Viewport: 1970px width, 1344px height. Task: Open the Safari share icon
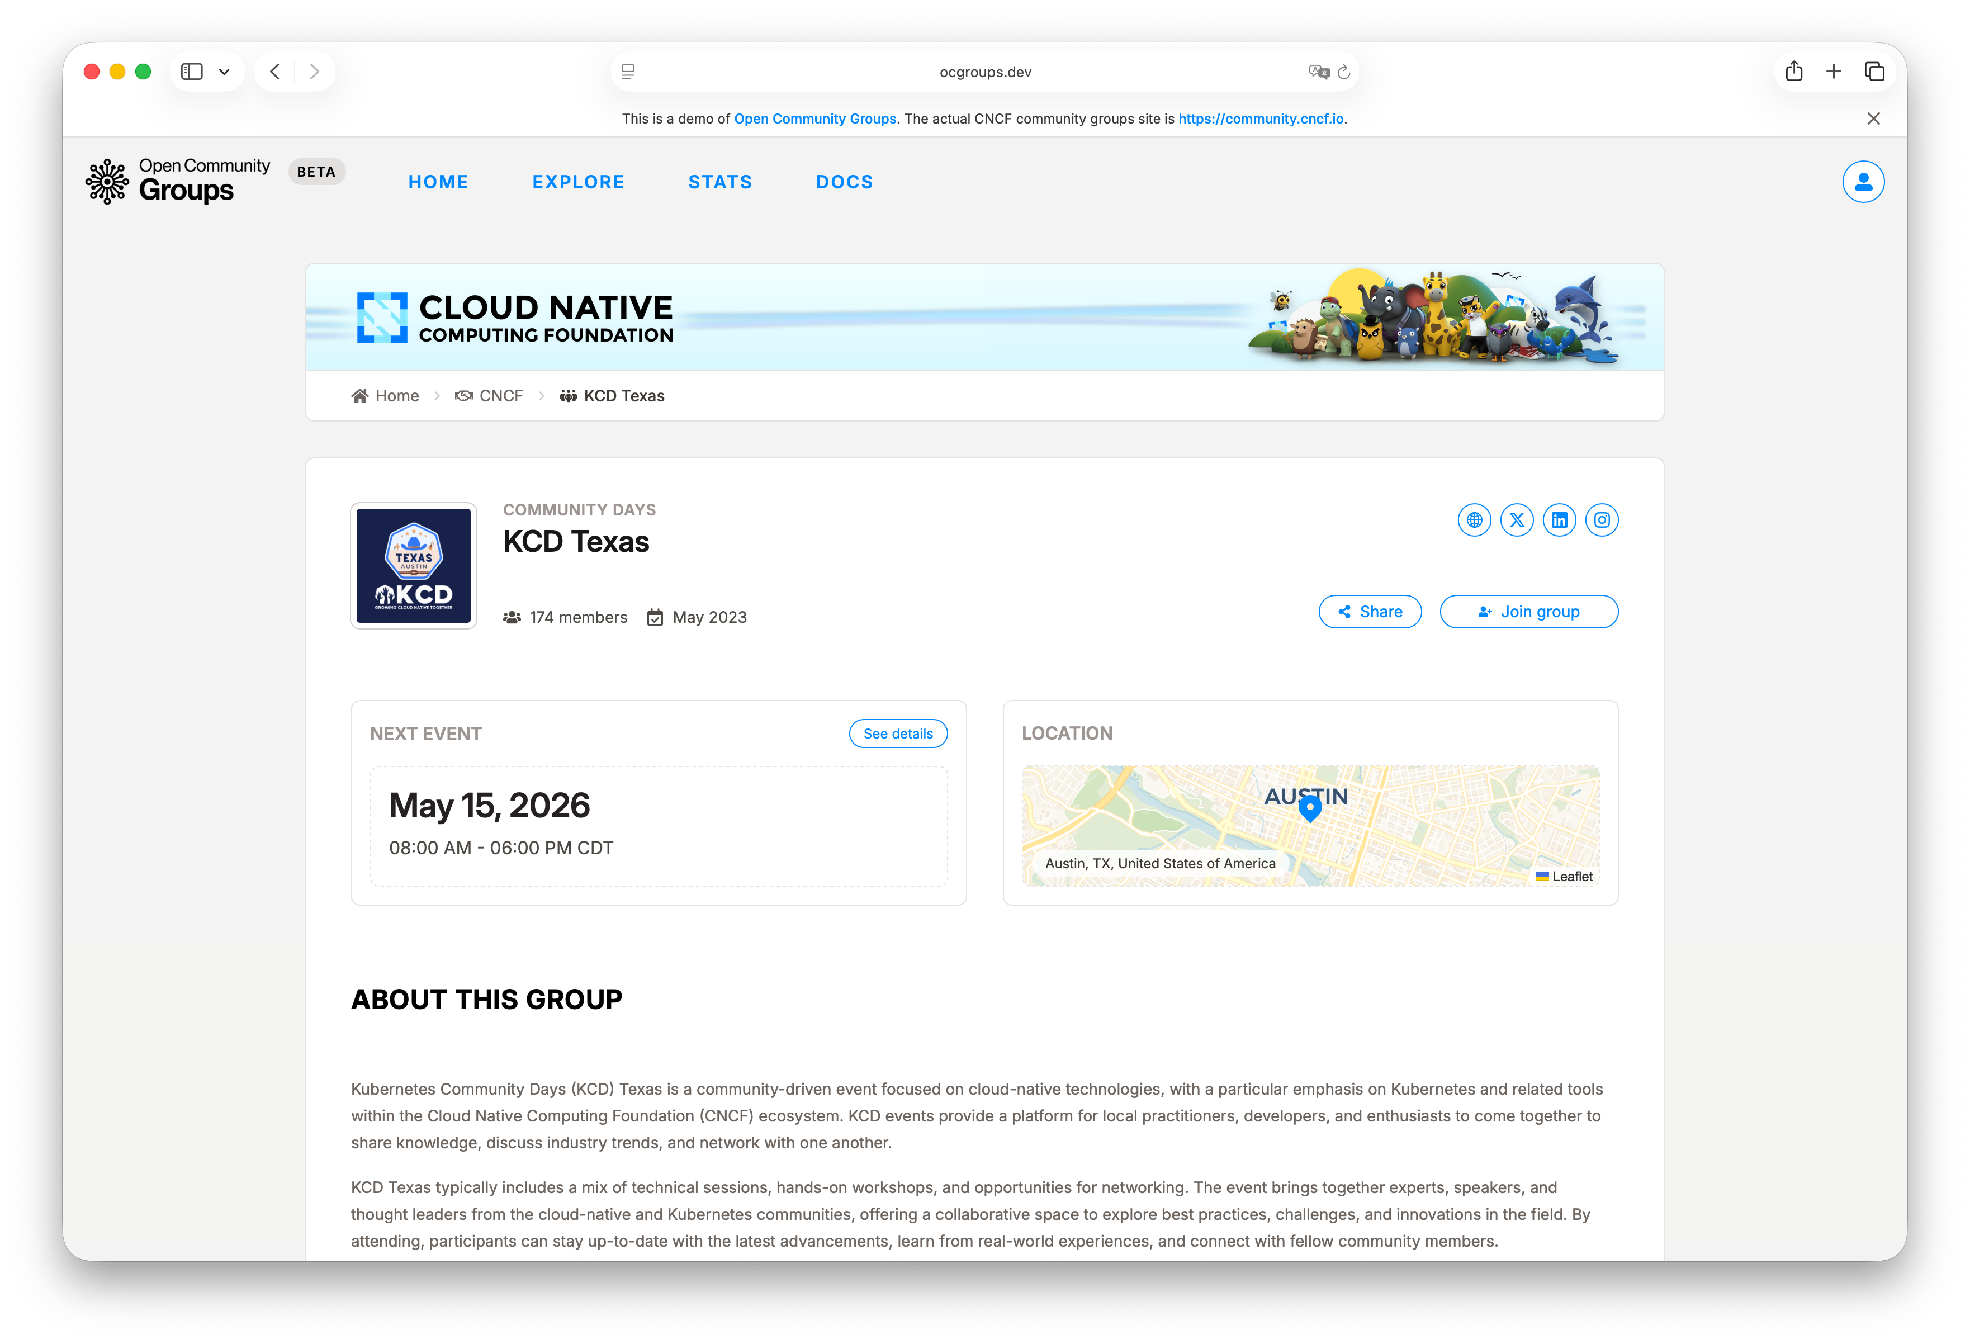tap(1794, 72)
